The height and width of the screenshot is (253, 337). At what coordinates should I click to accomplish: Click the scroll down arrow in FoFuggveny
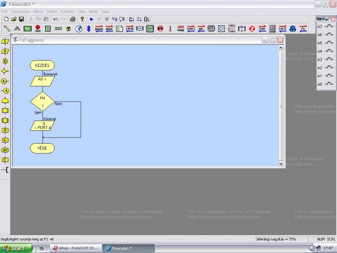pyautogui.click(x=281, y=164)
